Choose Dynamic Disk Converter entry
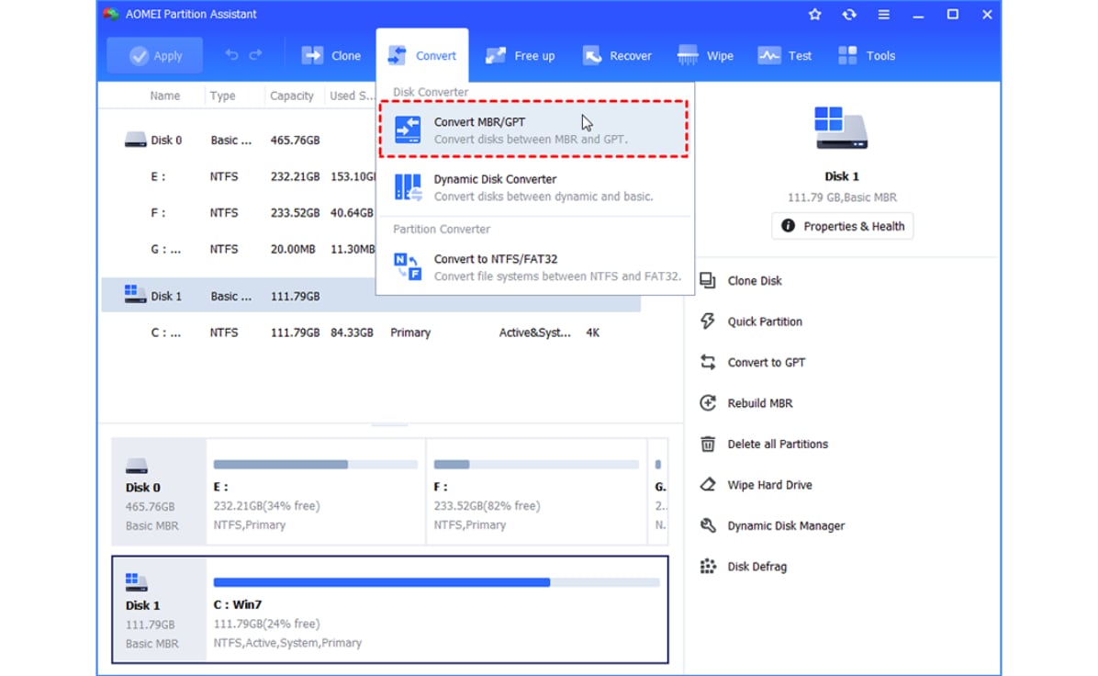Viewport: 1098px width, 676px height. 533,187
